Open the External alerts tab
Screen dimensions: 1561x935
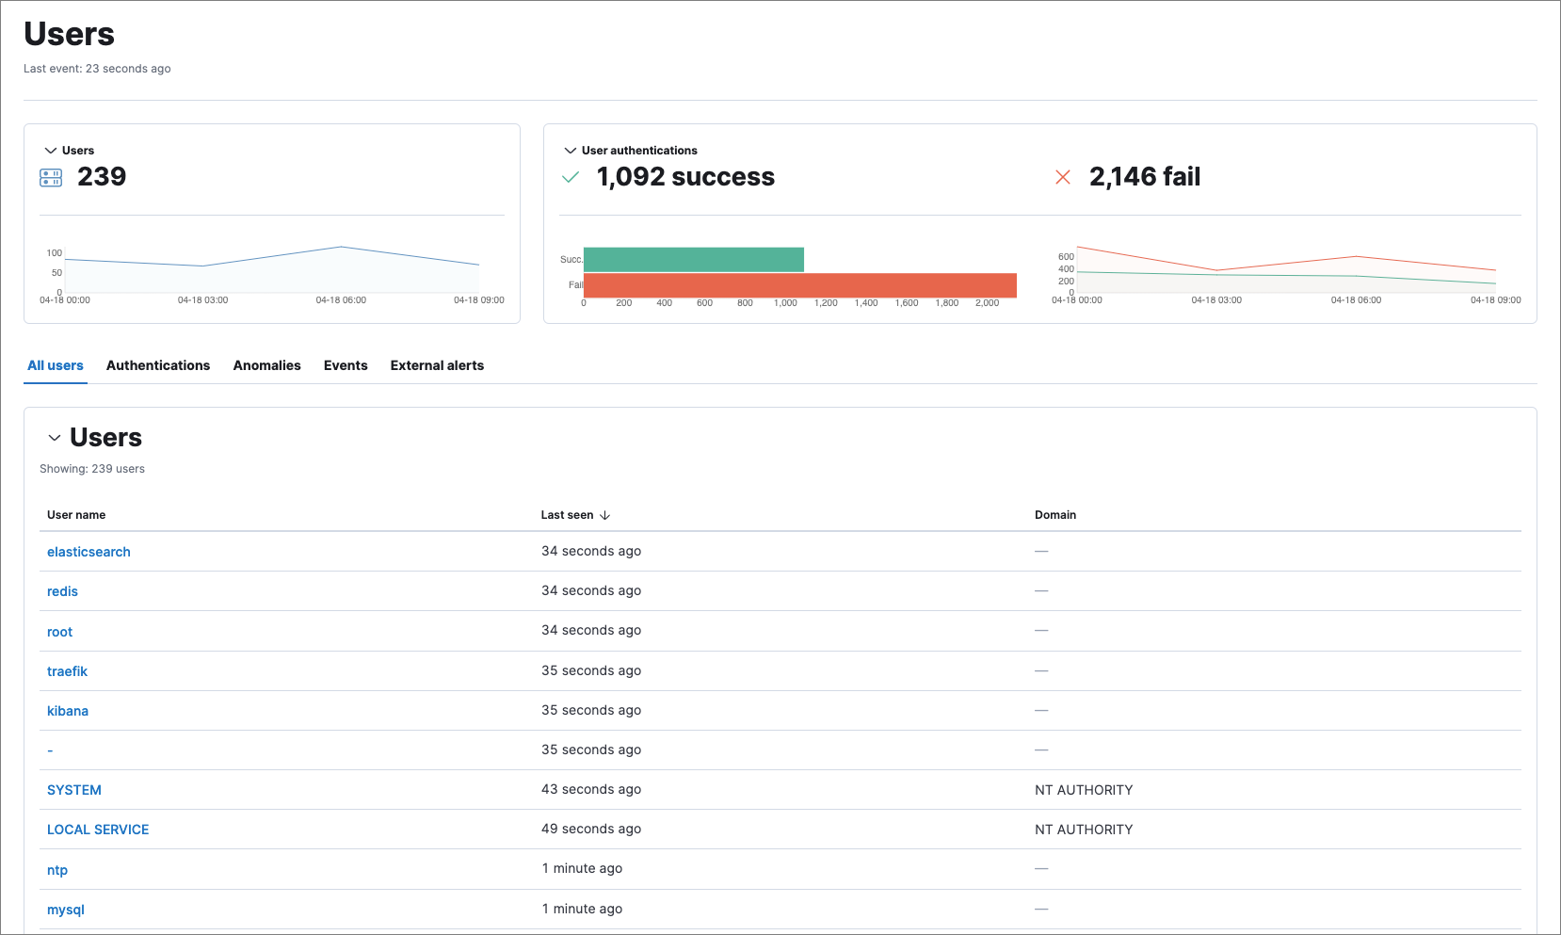tap(436, 365)
